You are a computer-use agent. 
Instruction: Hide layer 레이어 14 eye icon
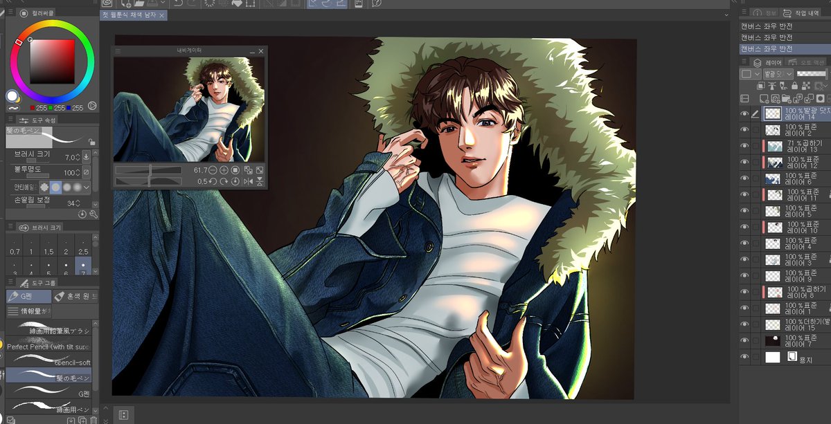(x=744, y=114)
